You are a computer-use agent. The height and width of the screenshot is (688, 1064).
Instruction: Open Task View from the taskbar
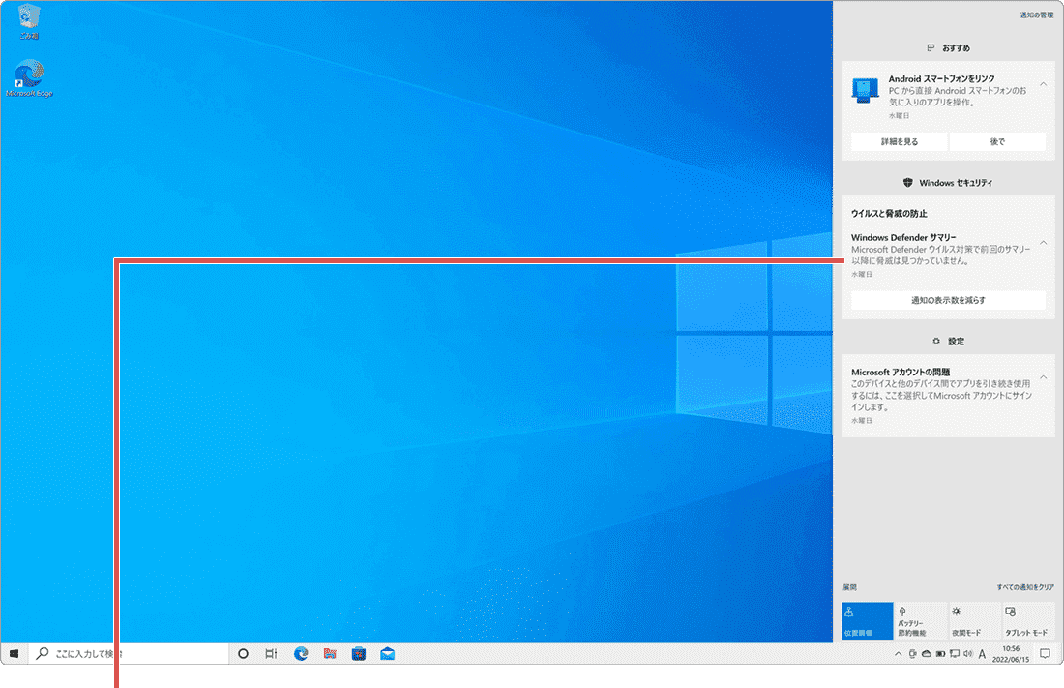pos(272,654)
